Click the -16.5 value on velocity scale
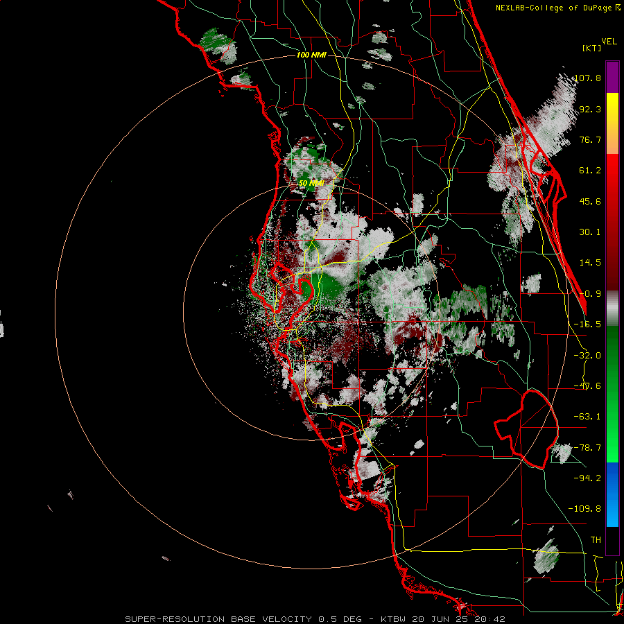Viewport: 624px width, 624px height. point(588,324)
